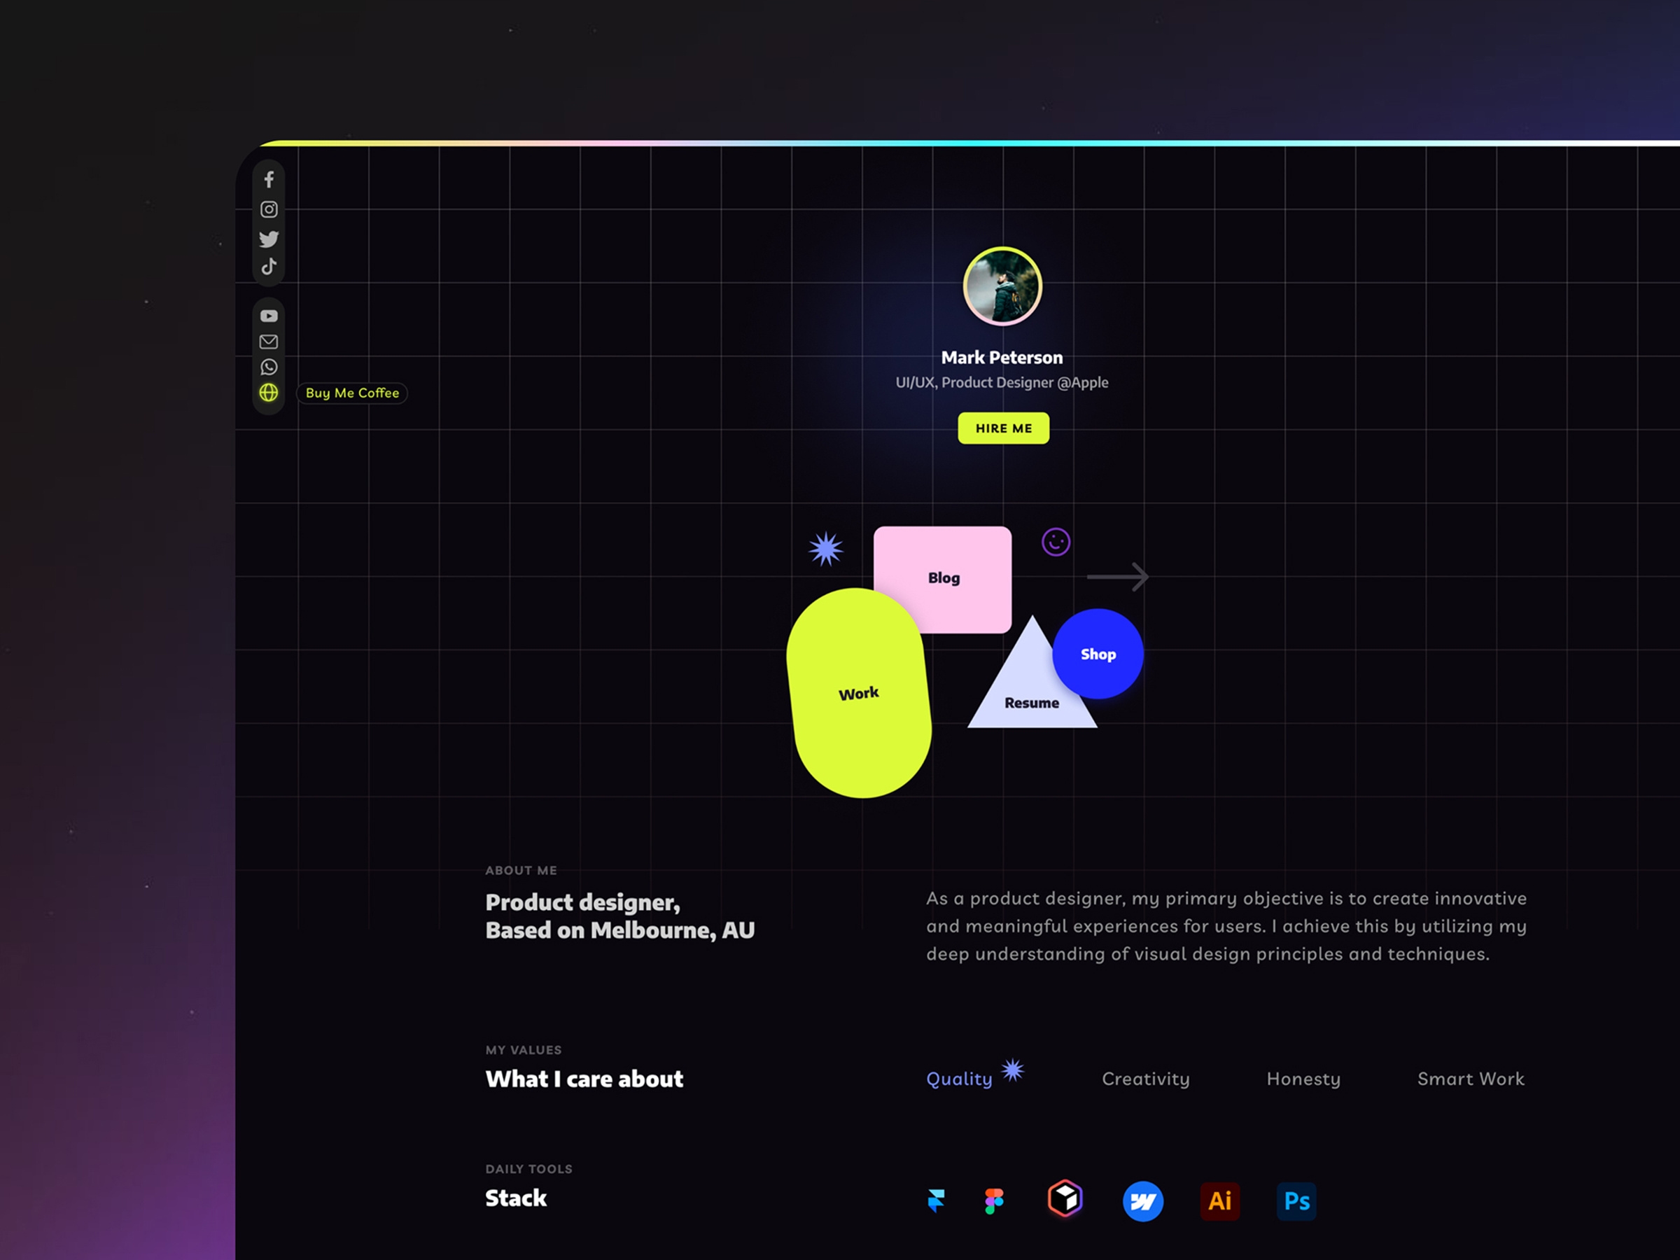Click the email envelope icon

pyautogui.click(x=269, y=342)
